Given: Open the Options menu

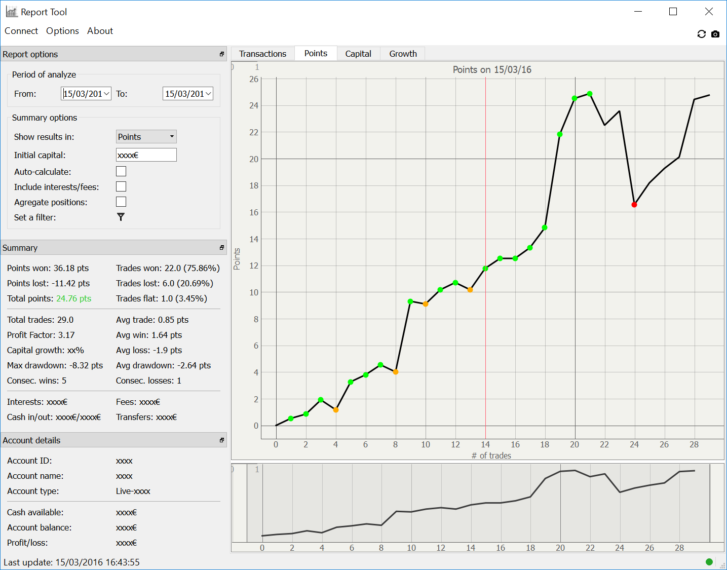Looking at the screenshot, I should [62, 31].
